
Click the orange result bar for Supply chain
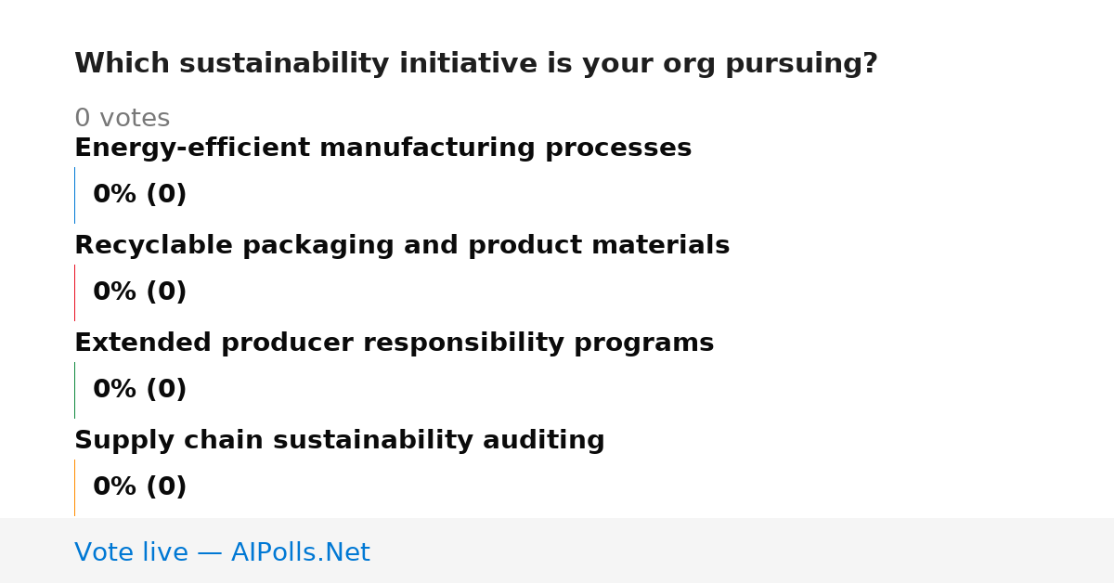pyautogui.click(x=74, y=487)
